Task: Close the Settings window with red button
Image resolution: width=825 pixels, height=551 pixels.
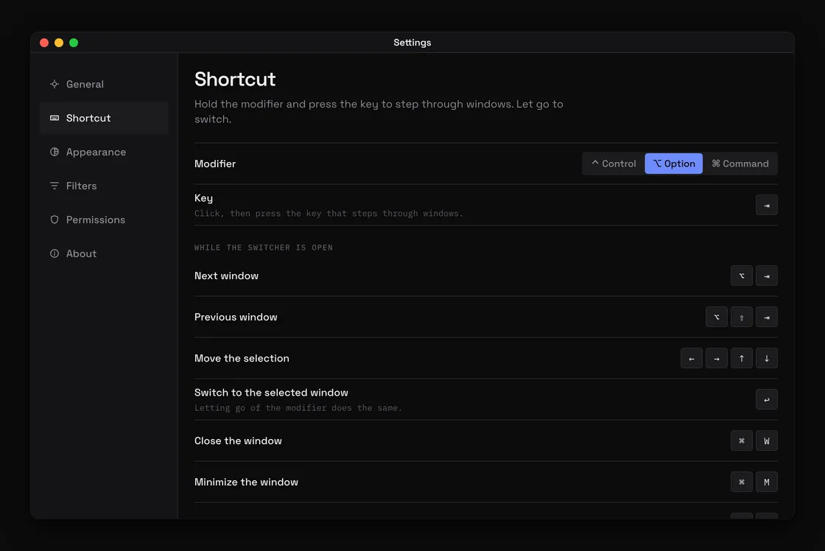Action: [x=44, y=43]
